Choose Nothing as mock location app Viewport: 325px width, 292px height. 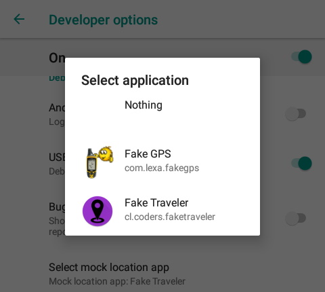[x=162, y=105]
